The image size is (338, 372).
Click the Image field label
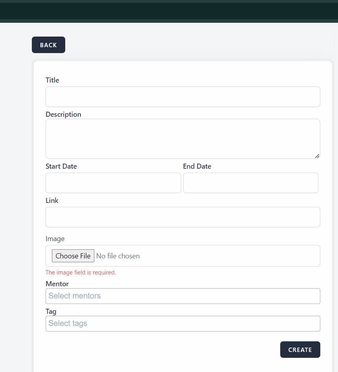tap(55, 239)
